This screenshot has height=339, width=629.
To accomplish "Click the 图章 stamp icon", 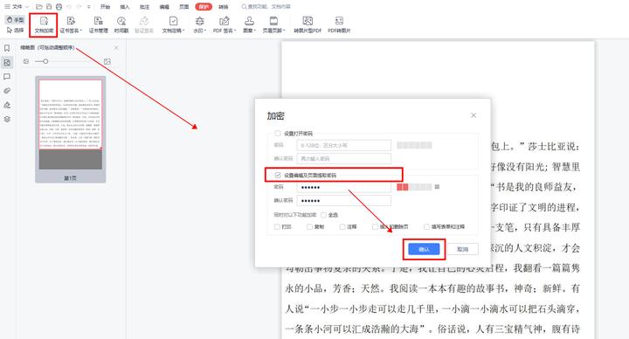I will coord(249,21).
